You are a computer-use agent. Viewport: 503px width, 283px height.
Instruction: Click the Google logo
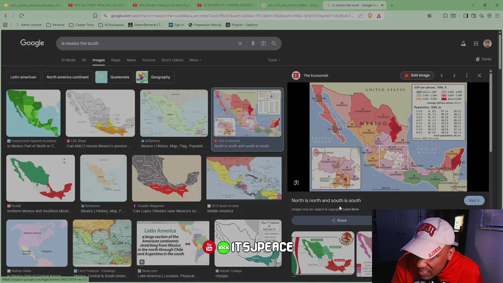click(32, 43)
